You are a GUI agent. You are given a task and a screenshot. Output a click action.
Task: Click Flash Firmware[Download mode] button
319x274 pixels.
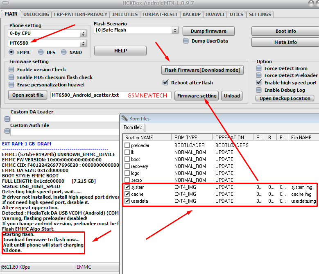[x=202, y=70]
